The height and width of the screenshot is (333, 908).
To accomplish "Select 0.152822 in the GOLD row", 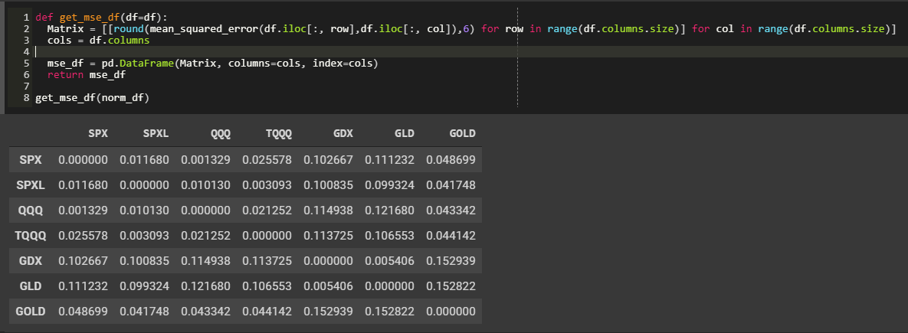I will (x=390, y=312).
